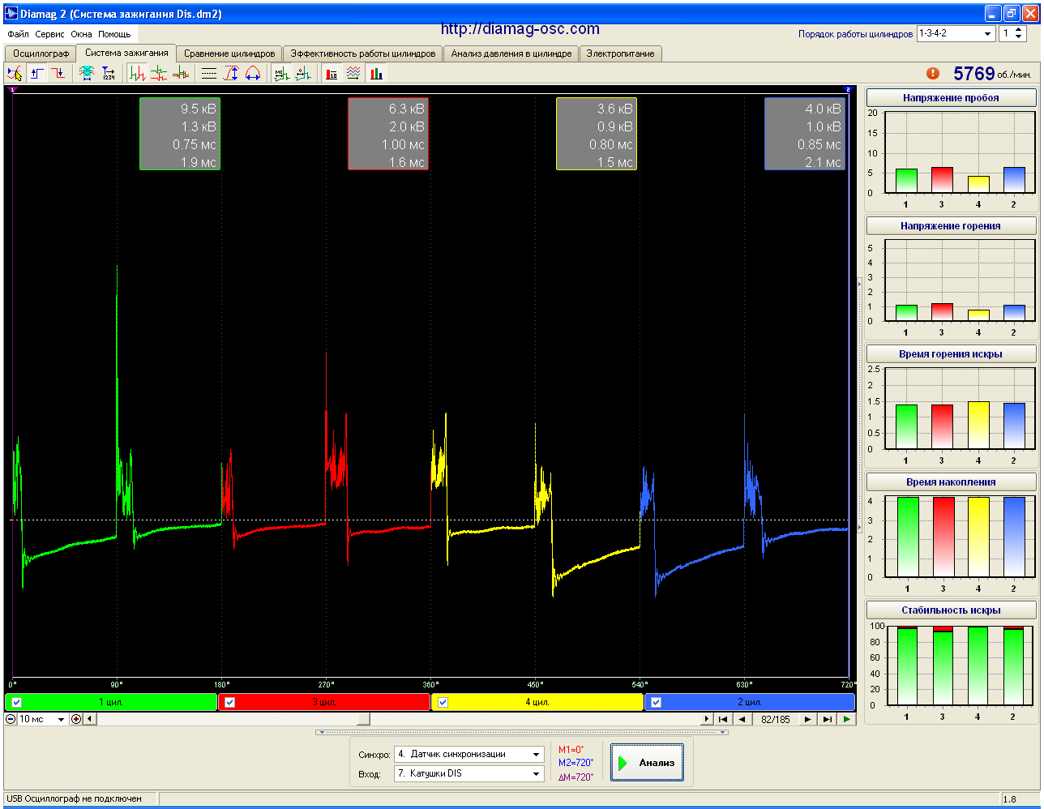Click the 1234 cylinder numbering icon
Image resolution: width=1044 pixels, height=809 pixels.
108,73
